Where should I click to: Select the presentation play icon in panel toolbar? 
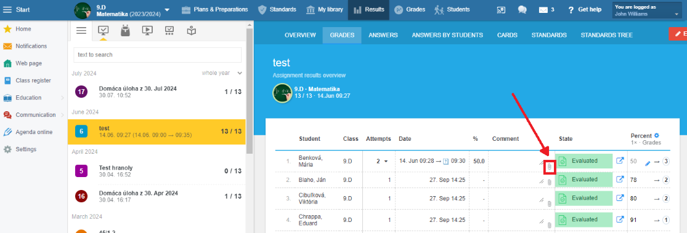147,30
